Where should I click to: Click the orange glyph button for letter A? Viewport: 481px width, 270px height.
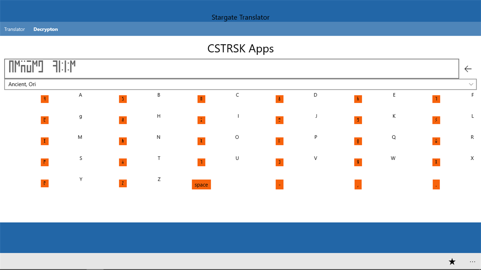[45, 99]
